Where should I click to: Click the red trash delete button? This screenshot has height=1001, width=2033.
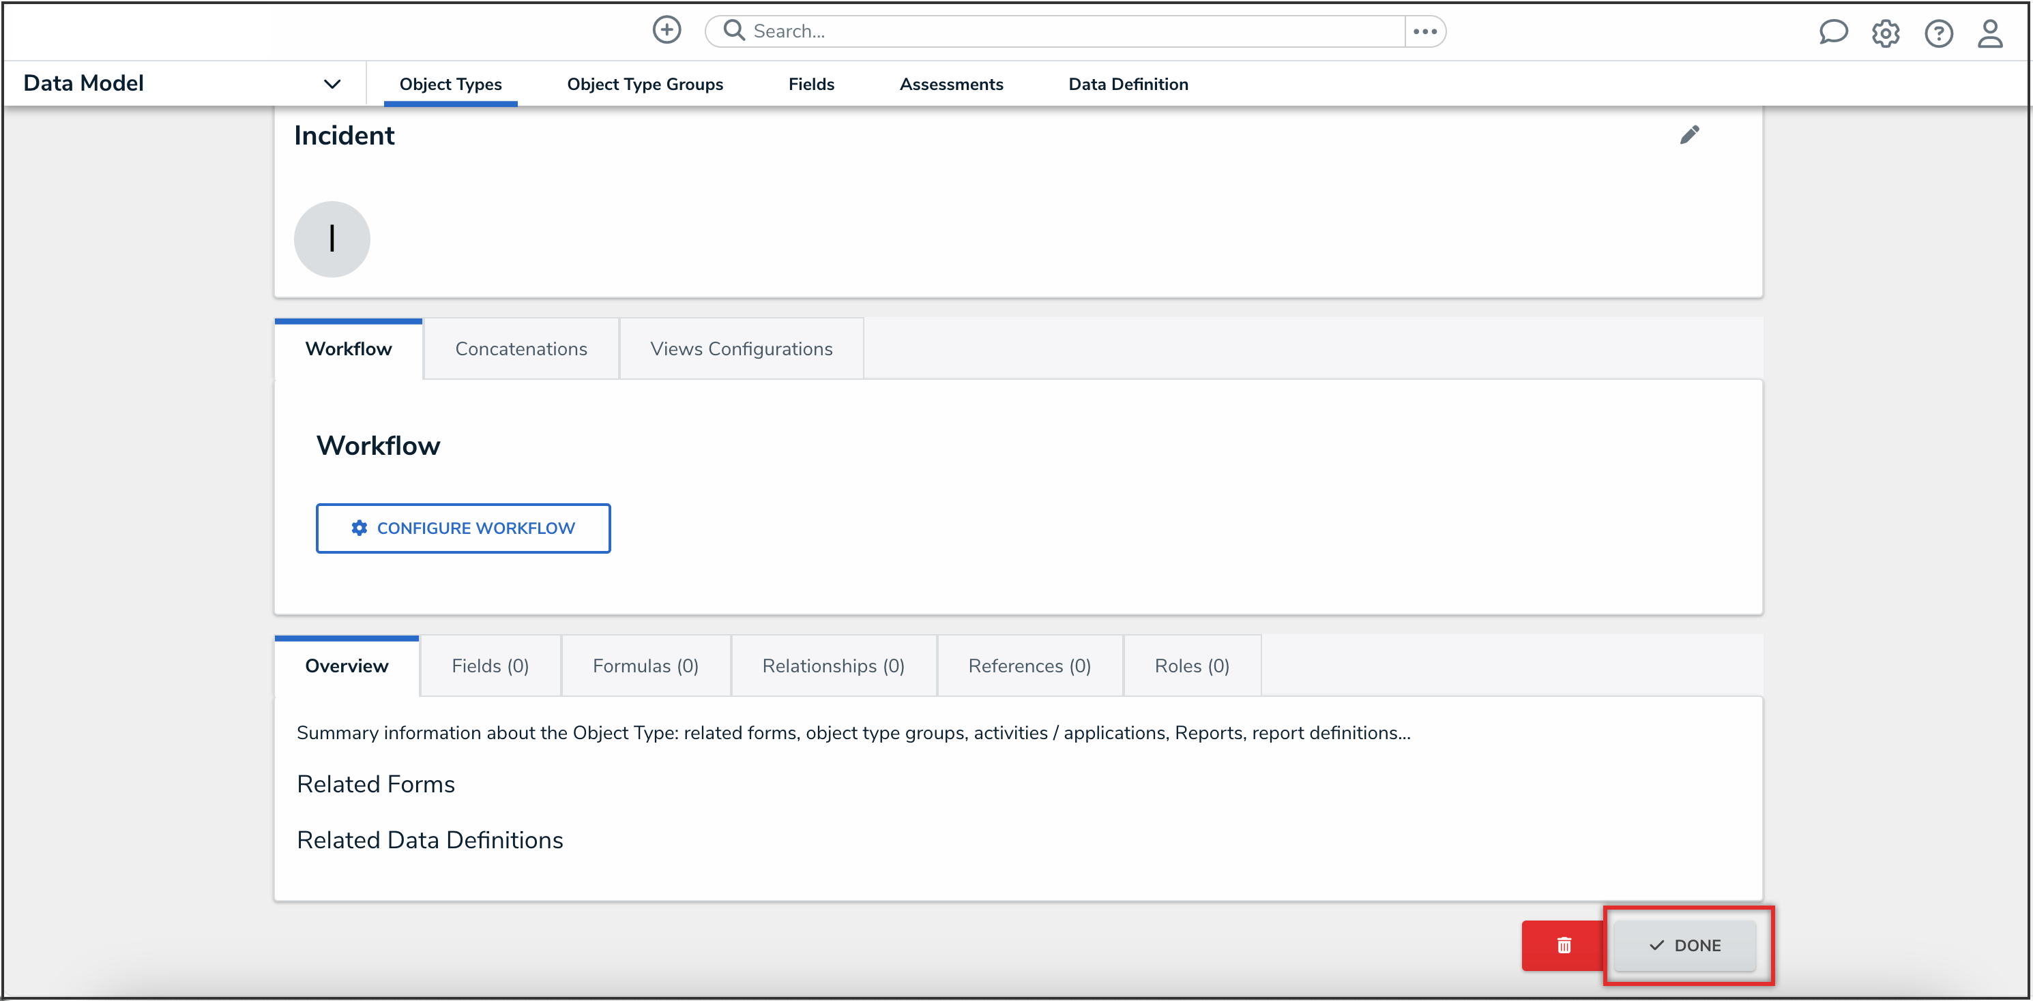pos(1564,945)
